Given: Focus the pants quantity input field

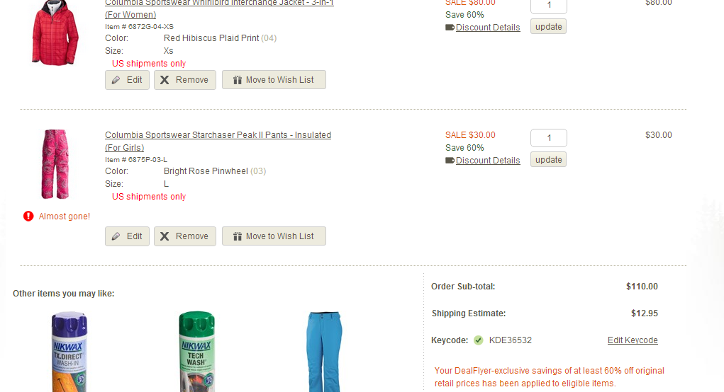Looking at the screenshot, I should pyautogui.click(x=549, y=138).
